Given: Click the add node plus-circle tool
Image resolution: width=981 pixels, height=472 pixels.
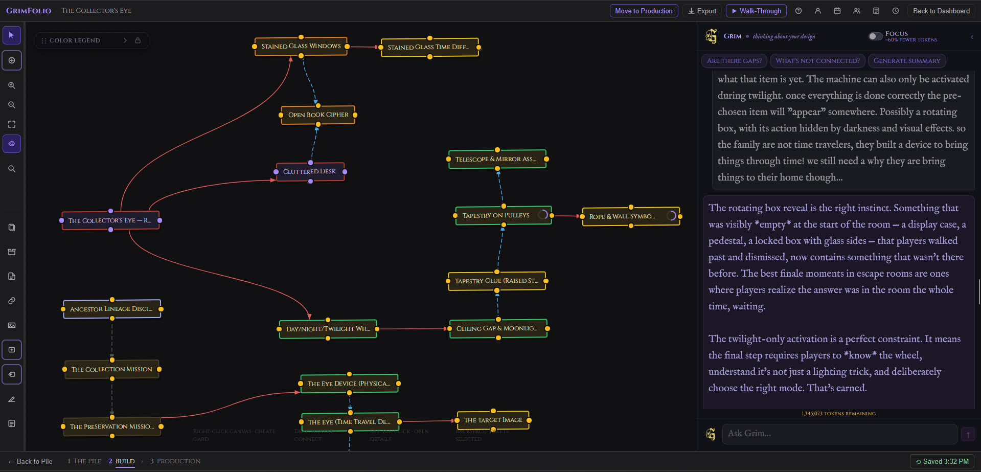Looking at the screenshot, I should [12, 60].
